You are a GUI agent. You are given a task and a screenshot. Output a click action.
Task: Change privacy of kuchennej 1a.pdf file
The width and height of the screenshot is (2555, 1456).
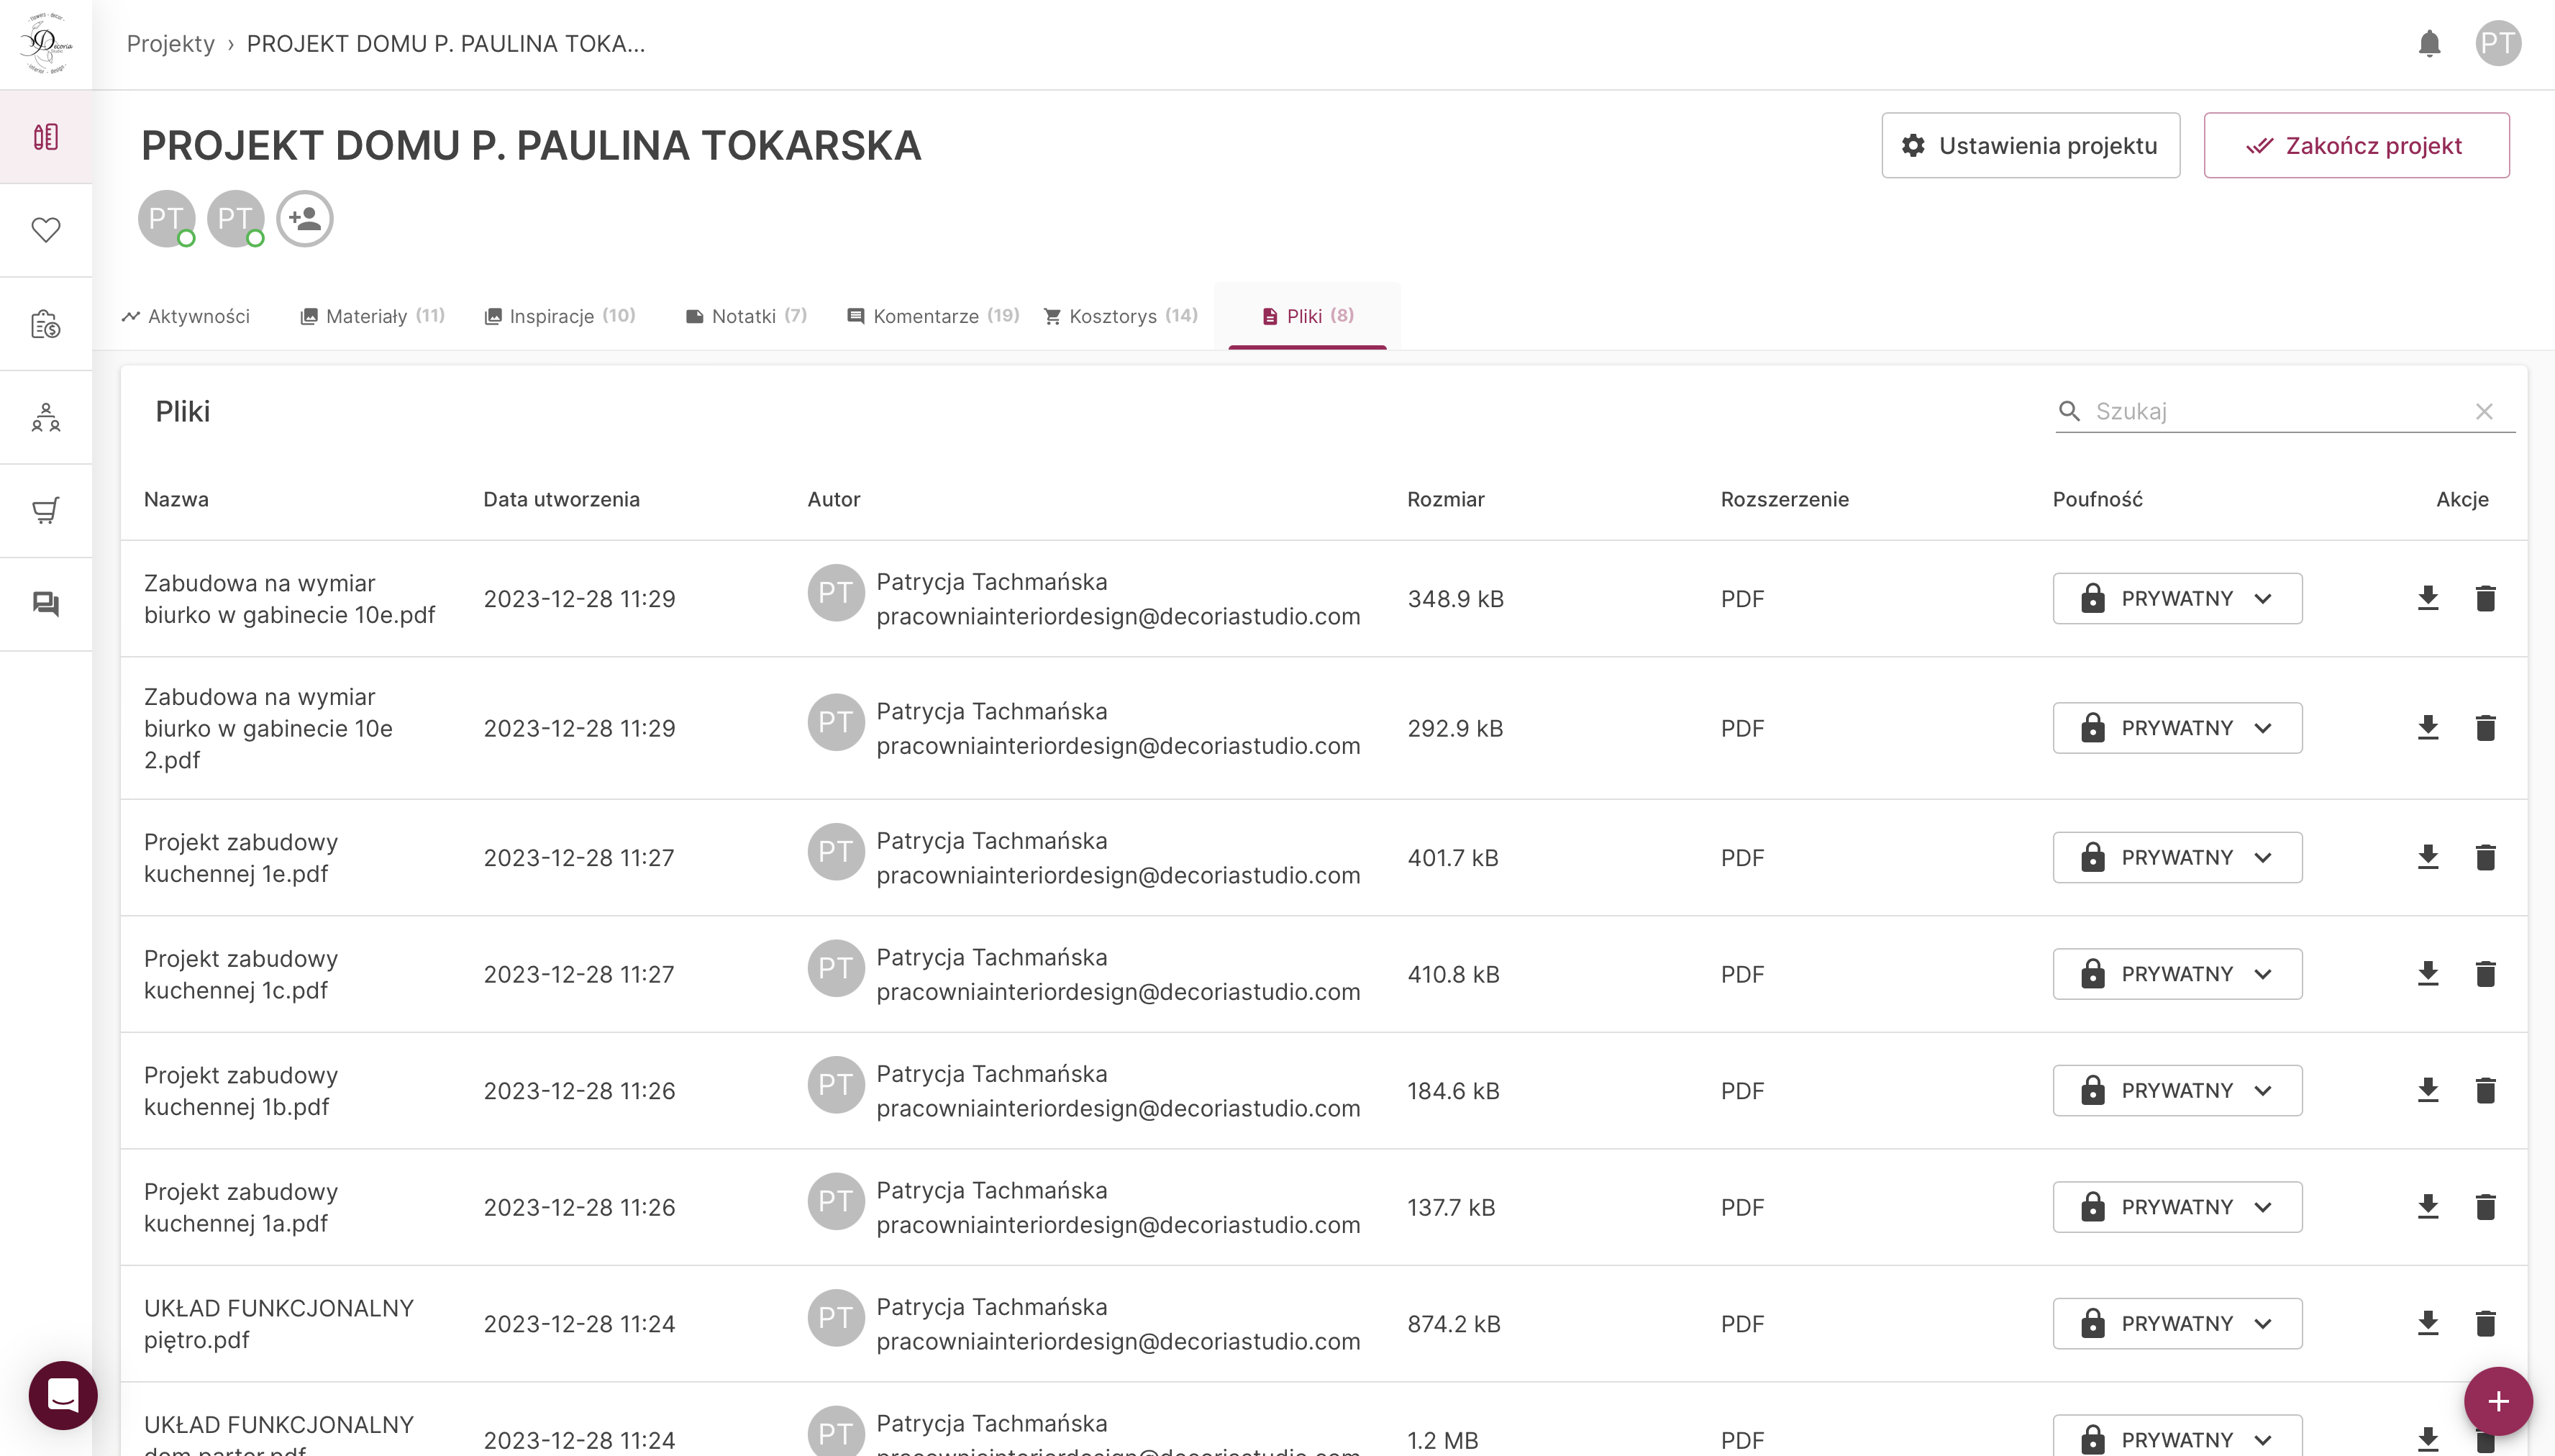pyautogui.click(x=2177, y=1207)
